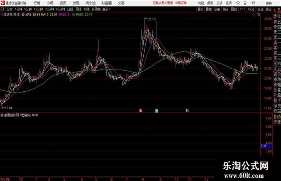Screen dimensions: 281x181
Task: Open the 发现 menu
Action: pyautogui.click(x=76, y=3)
